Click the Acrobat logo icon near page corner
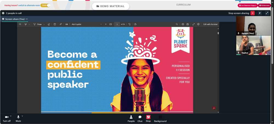274x124 pixels. click(x=214, y=108)
